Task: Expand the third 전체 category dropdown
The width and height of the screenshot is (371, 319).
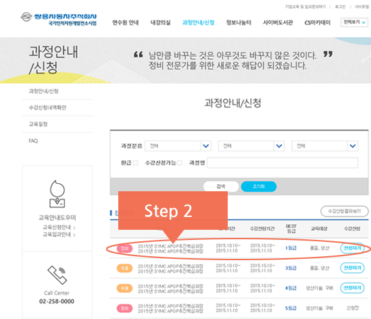Action: pyautogui.click(x=324, y=146)
